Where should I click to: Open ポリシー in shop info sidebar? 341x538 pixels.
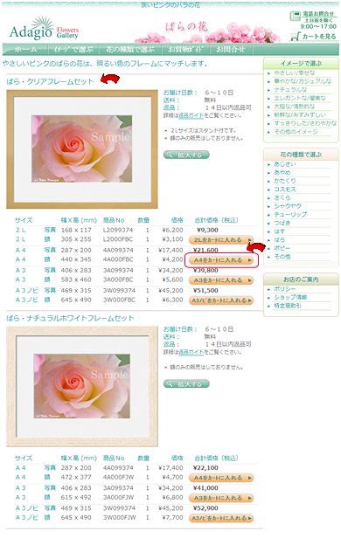[284, 289]
